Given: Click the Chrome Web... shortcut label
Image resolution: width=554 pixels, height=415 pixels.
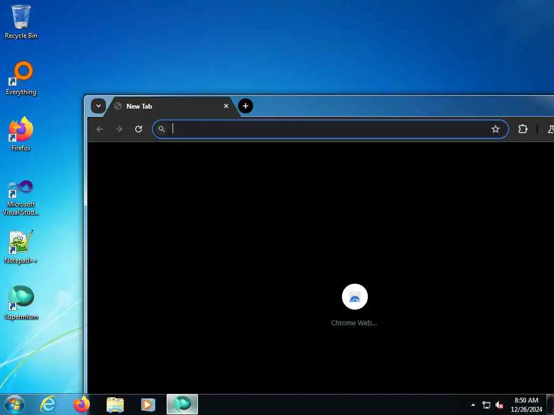Looking at the screenshot, I should (x=354, y=323).
